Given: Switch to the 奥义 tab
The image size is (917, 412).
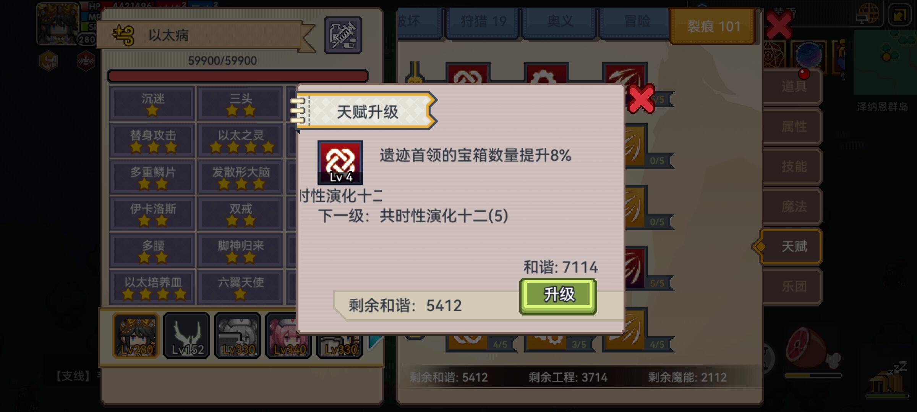Looking at the screenshot, I should coord(559,21).
